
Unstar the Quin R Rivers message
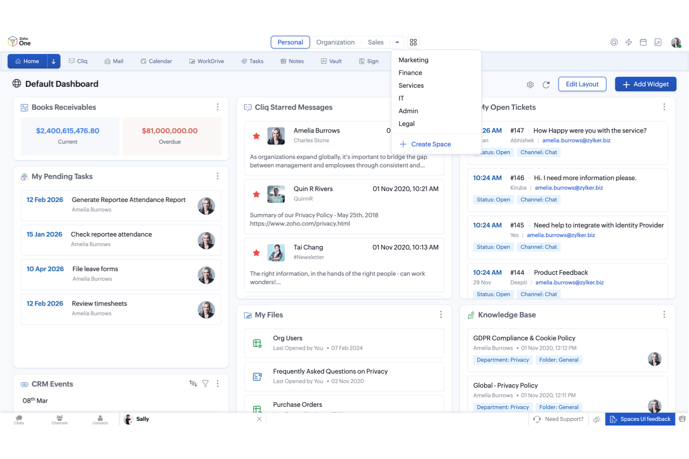[256, 194]
